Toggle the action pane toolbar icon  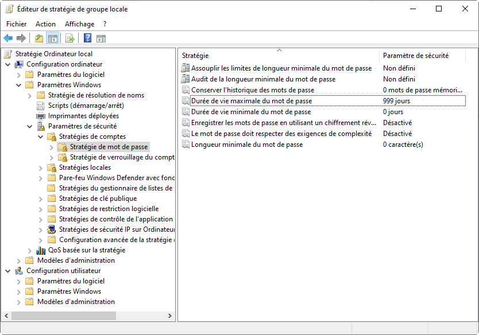[x=101, y=38]
